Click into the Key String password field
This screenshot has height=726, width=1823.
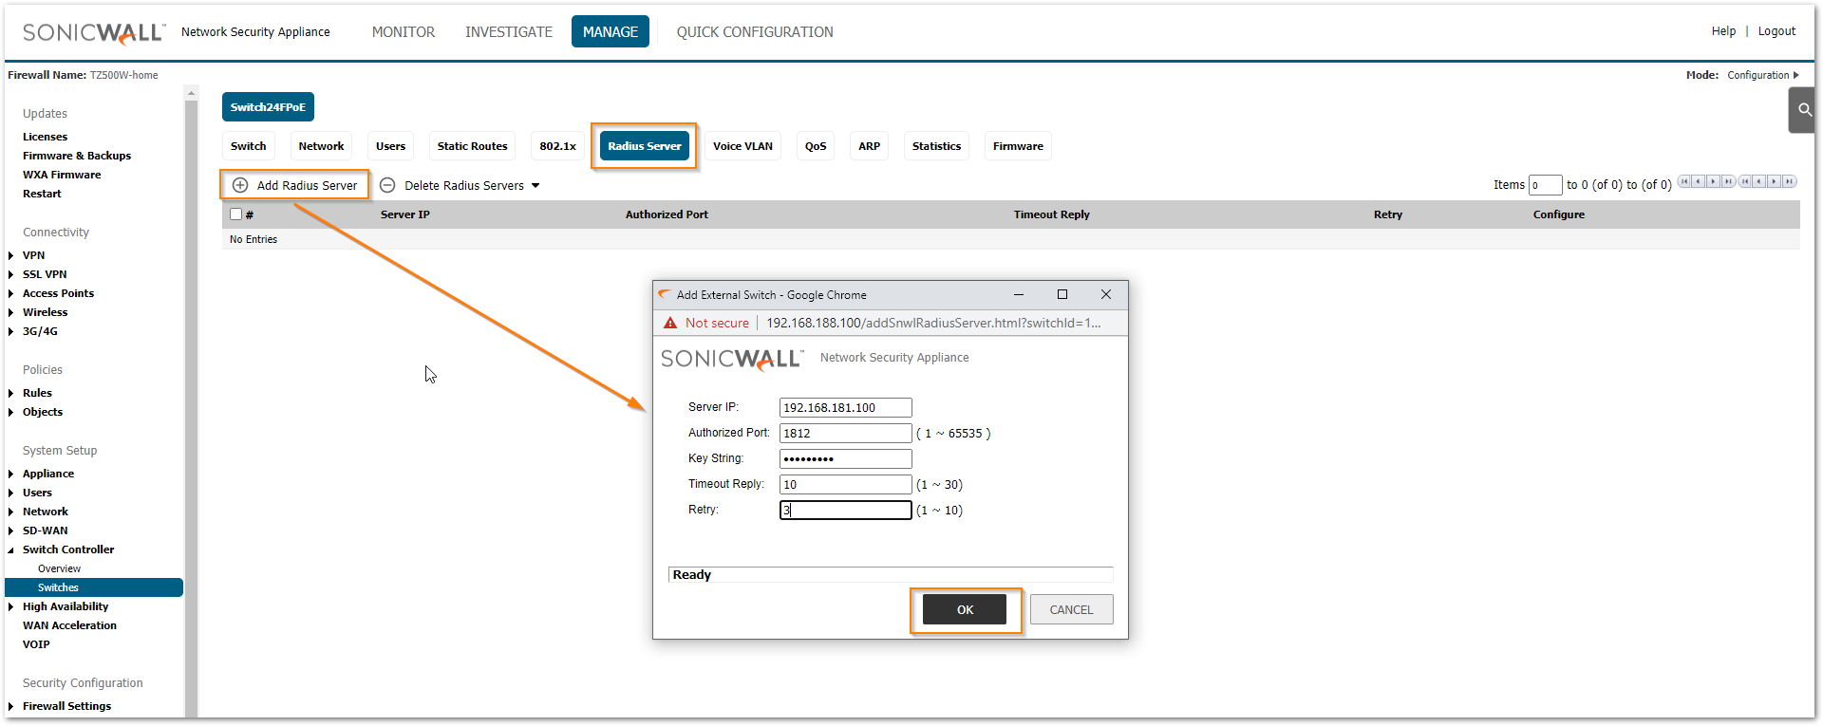coord(845,458)
